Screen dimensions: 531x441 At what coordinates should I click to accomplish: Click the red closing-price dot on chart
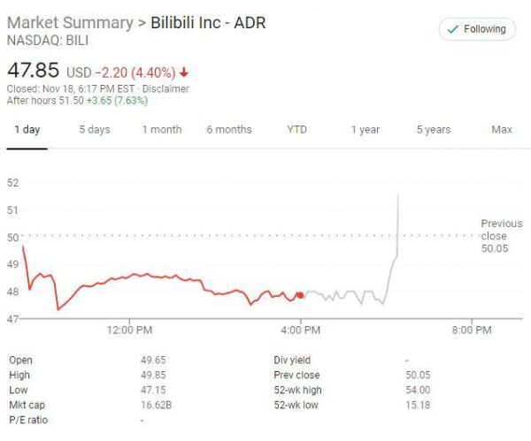(x=301, y=295)
